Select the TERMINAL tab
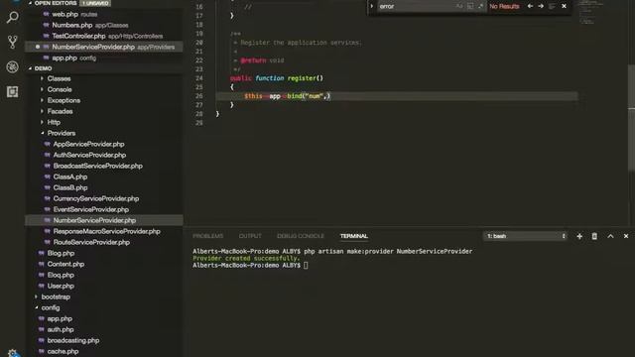The height and width of the screenshot is (357, 635). click(354, 236)
